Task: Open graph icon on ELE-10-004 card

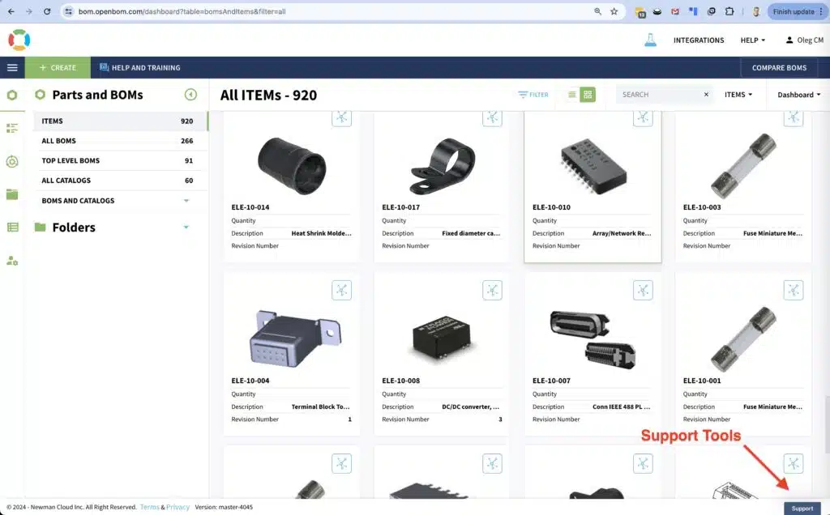Action: (341, 290)
